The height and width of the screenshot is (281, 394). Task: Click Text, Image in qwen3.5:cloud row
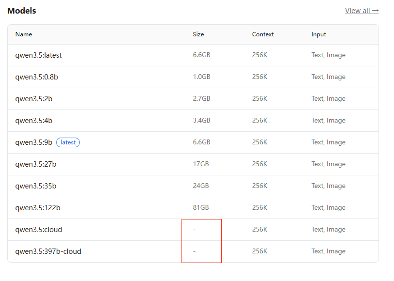pos(328,230)
